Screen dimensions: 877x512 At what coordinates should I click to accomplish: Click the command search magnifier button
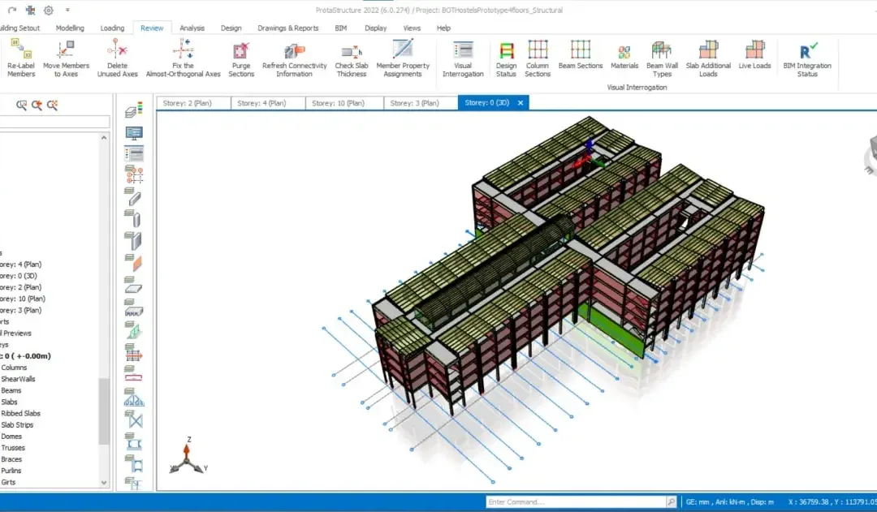(x=672, y=502)
